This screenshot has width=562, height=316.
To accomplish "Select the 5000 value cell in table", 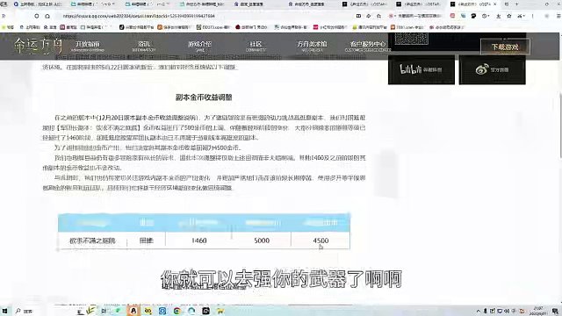I will 262,241.
